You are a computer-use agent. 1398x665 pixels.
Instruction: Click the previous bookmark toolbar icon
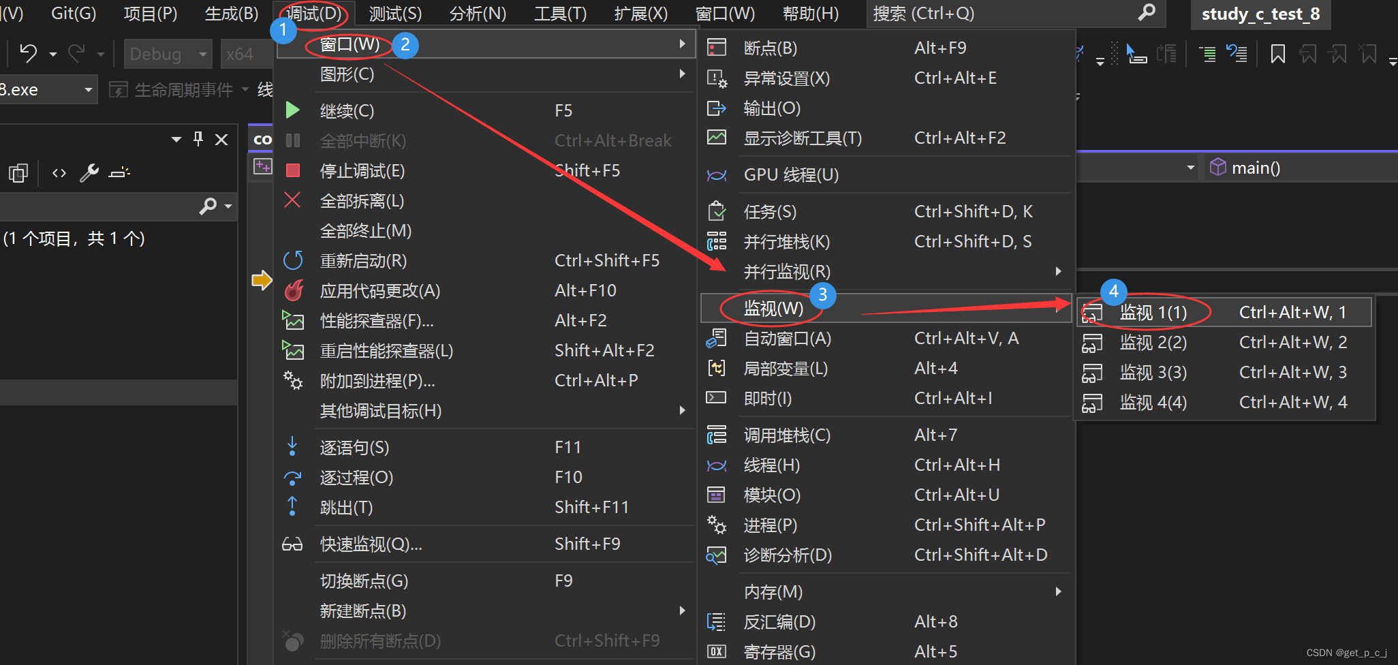tap(1308, 54)
